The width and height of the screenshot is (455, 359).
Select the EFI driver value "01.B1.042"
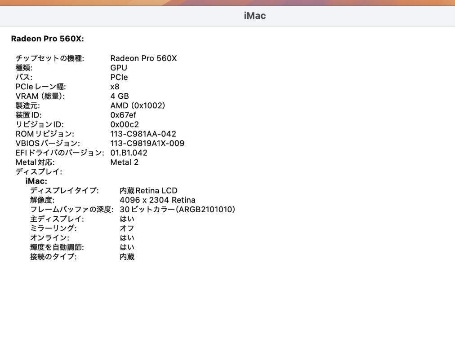(x=129, y=153)
